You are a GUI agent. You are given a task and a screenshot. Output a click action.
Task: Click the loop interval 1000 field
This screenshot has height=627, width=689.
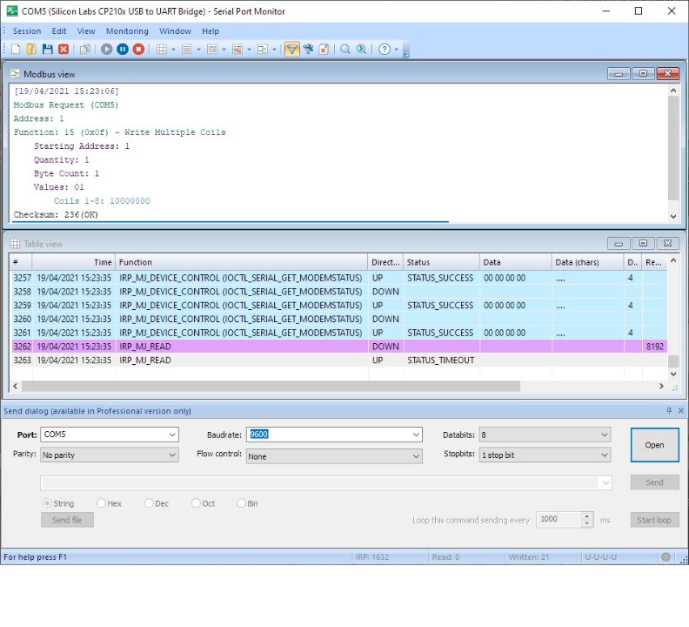559,520
